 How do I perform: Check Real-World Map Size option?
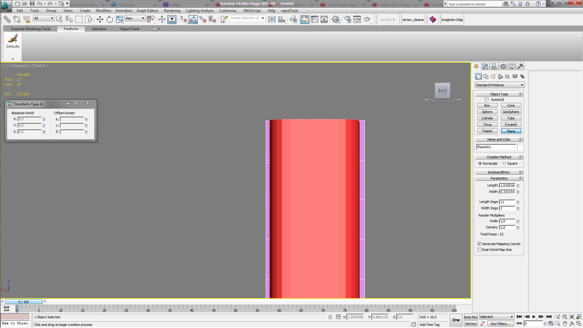click(x=479, y=250)
